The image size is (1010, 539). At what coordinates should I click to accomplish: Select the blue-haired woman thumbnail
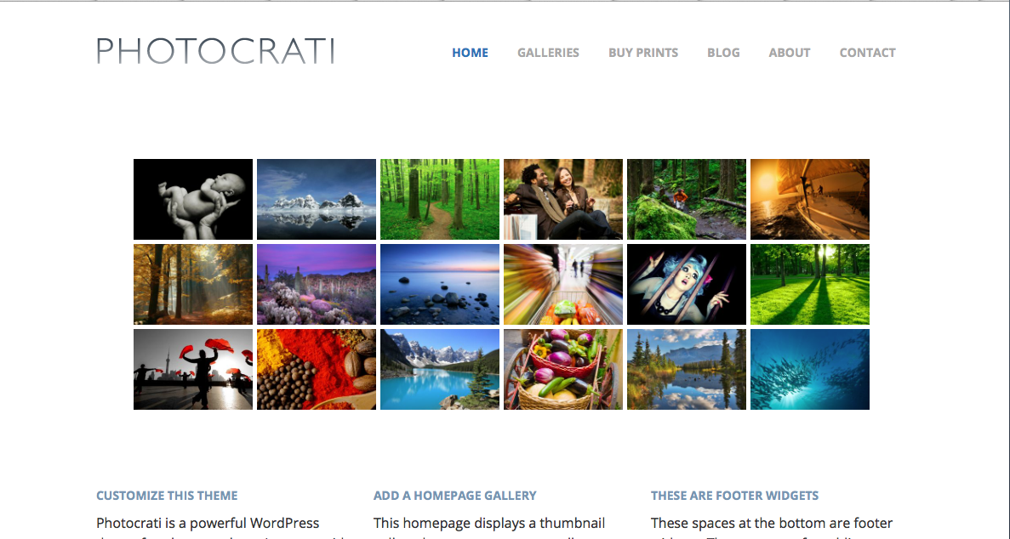(687, 284)
